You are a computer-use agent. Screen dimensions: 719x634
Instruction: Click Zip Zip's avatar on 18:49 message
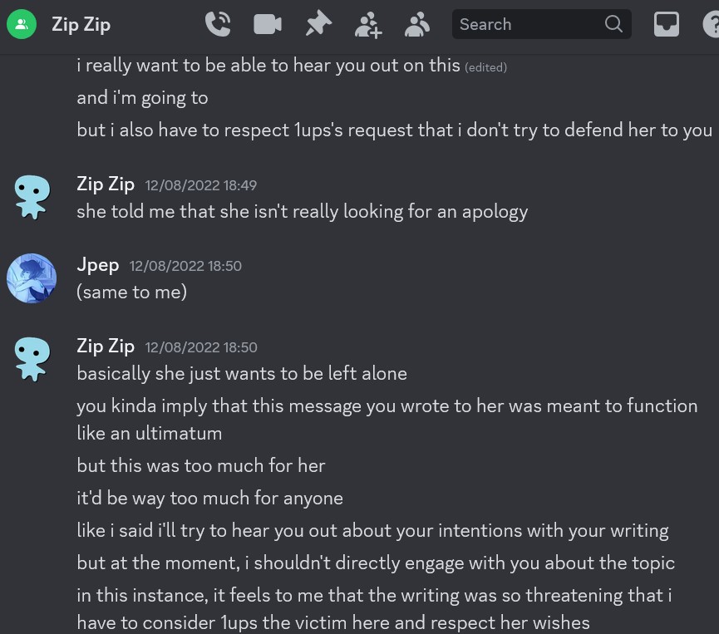coord(32,197)
